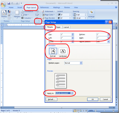The width and height of the screenshot is (119, 113).
Task: Open Word Help icon in ribbon
Action: click(116, 7)
